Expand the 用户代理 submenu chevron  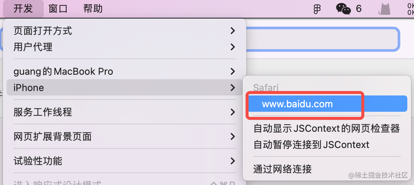point(233,47)
